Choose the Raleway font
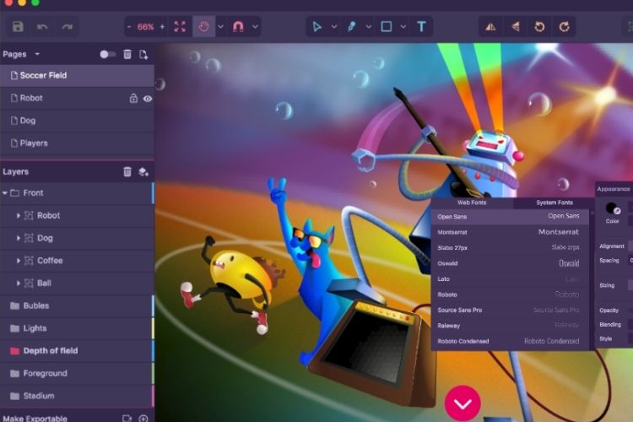Screen dimensions: 633x422 click(510, 326)
